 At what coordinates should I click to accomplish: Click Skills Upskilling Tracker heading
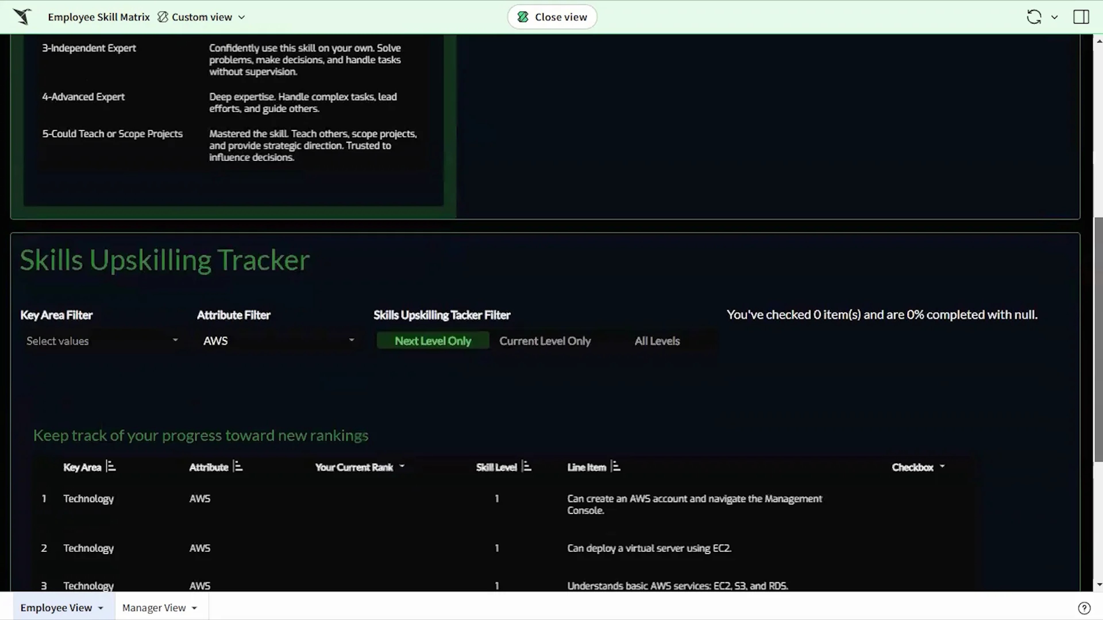165,260
